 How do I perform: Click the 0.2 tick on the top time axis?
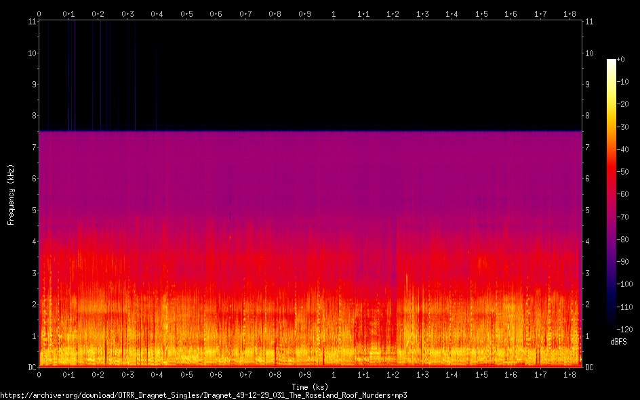pos(98,14)
